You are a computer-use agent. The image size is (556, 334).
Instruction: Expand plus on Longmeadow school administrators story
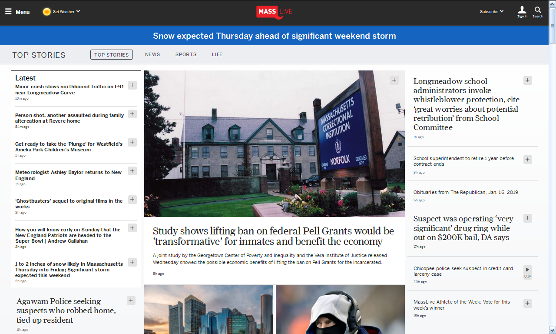[x=527, y=80]
